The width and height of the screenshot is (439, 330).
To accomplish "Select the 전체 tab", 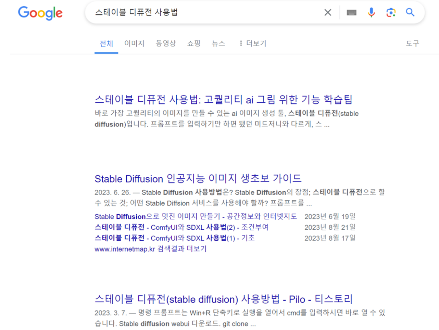I will [x=106, y=43].
